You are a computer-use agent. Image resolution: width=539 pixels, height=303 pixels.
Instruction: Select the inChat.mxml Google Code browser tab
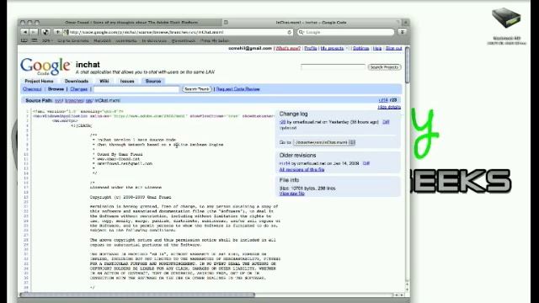point(311,23)
